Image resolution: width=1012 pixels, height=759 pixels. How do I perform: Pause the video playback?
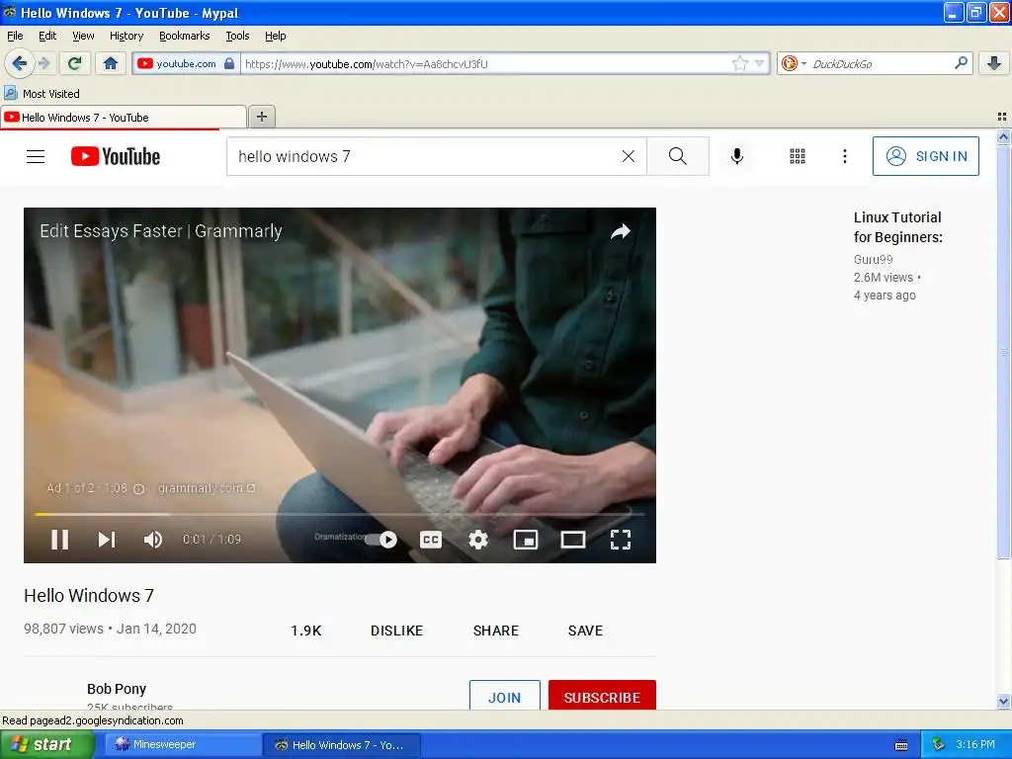click(x=60, y=539)
